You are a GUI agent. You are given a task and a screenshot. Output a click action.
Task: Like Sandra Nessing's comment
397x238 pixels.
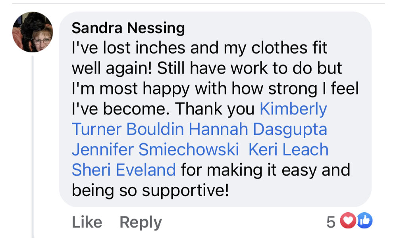pos(87,222)
